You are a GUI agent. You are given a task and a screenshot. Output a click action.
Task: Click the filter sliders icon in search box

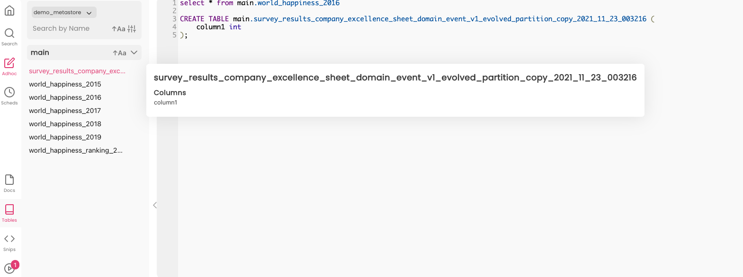pos(132,29)
